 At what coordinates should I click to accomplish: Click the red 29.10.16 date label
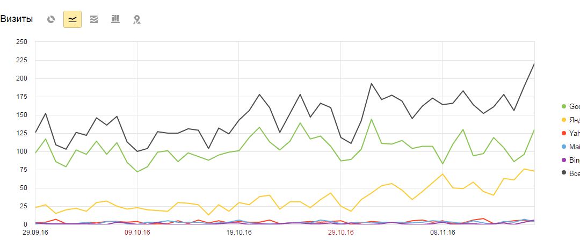point(341,232)
